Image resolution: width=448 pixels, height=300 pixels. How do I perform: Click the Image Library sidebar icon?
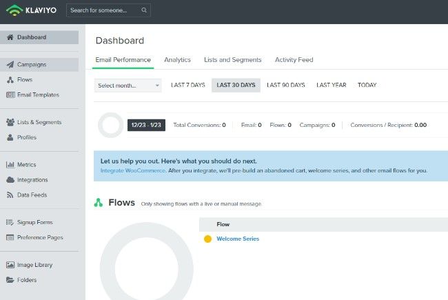(x=10, y=265)
